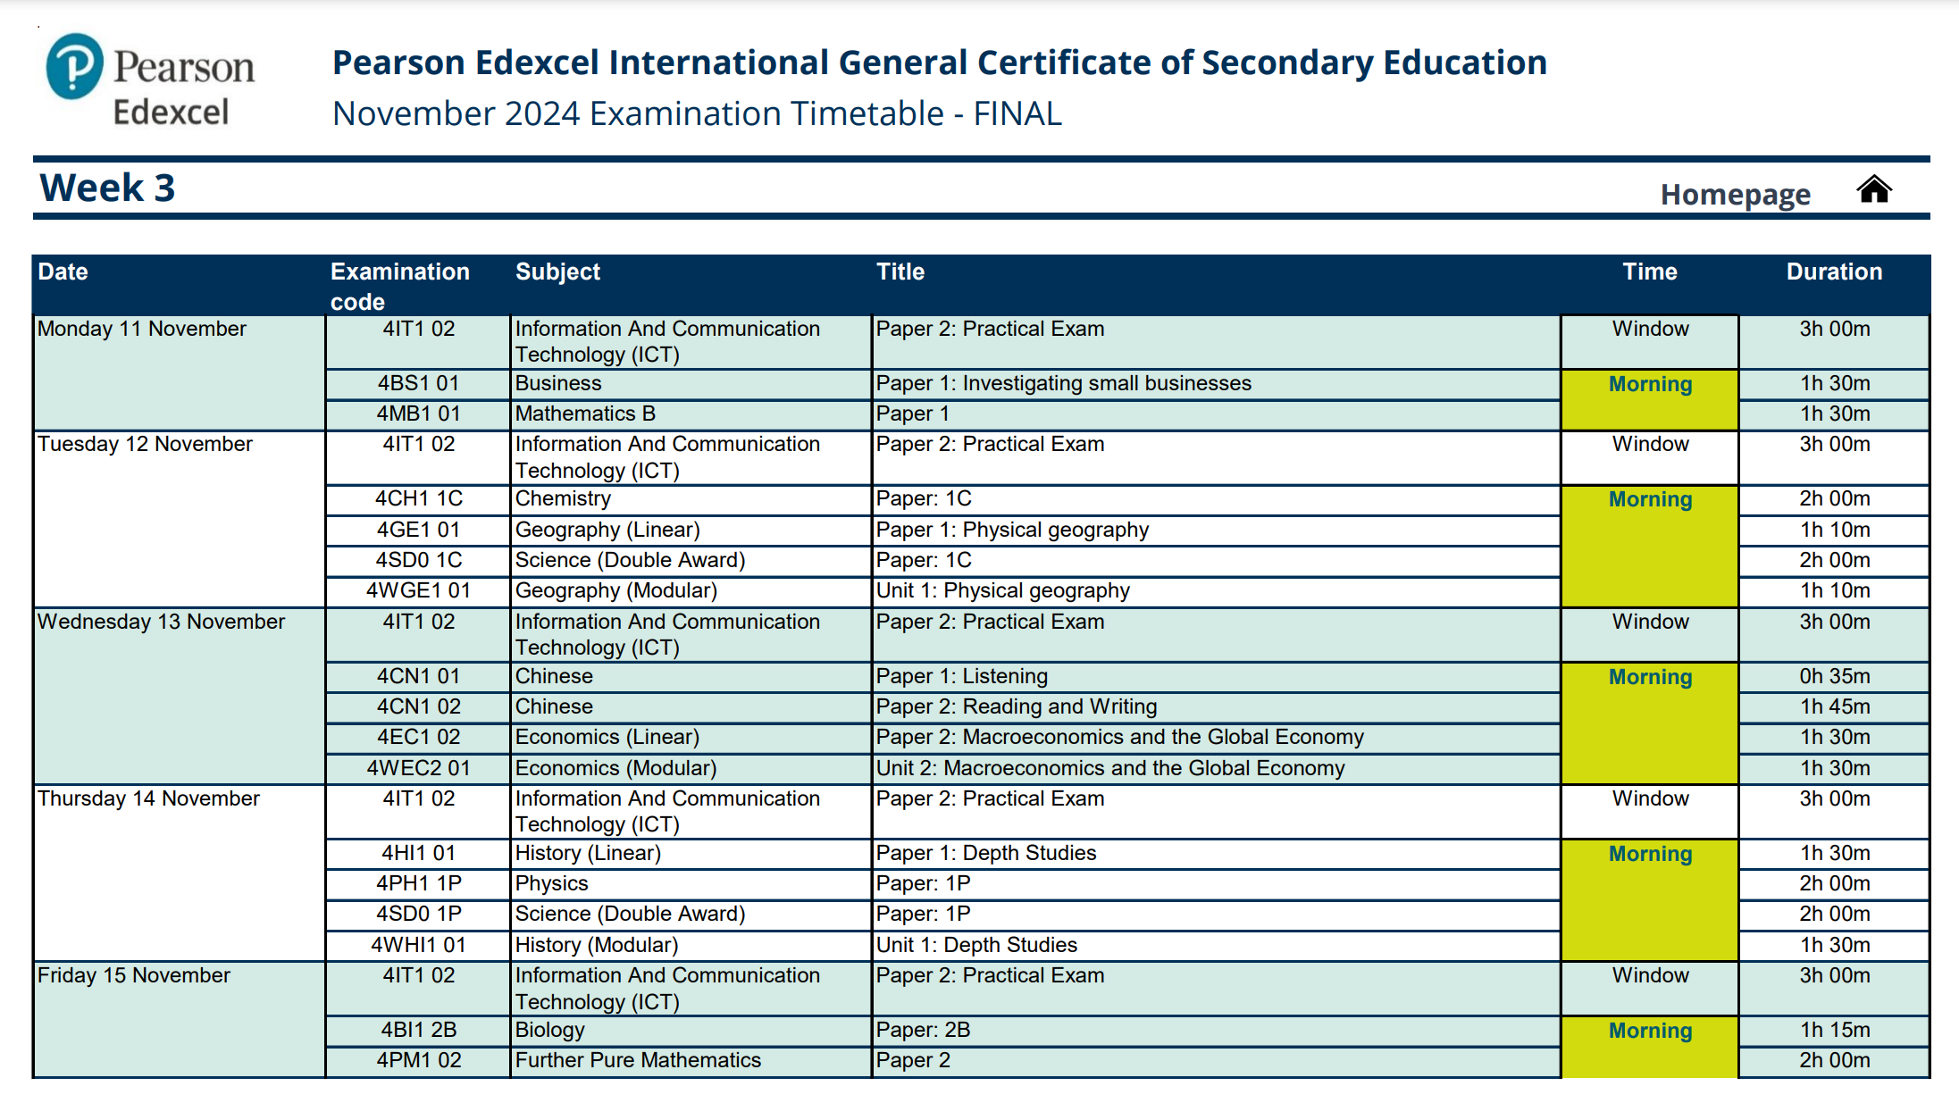Click duration '0h 35m'
1959x1103 pixels.
tap(1834, 676)
